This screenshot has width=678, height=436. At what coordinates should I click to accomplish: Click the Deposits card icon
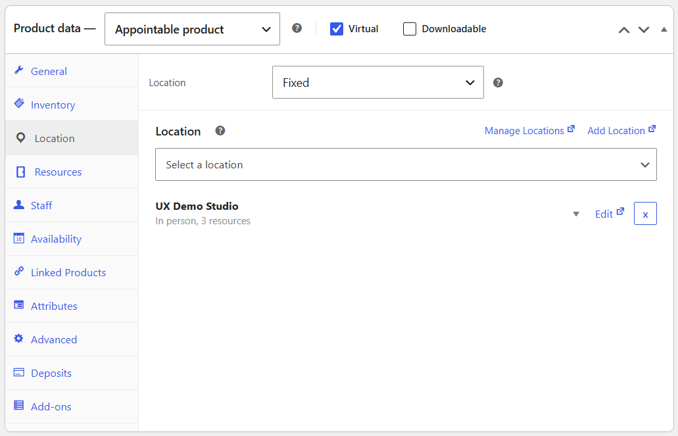pyautogui.click(x=18, y=372)
